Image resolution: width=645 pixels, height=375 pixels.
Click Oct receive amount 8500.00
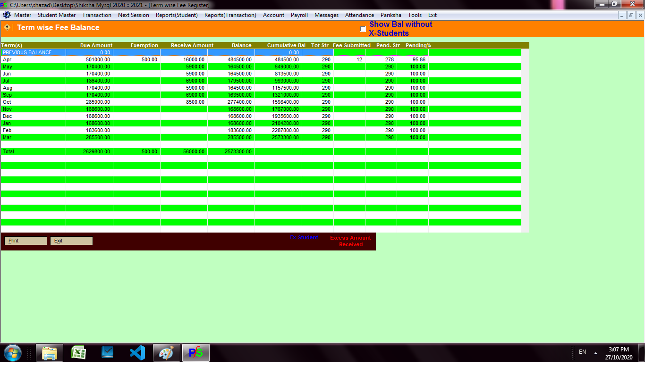195,102
